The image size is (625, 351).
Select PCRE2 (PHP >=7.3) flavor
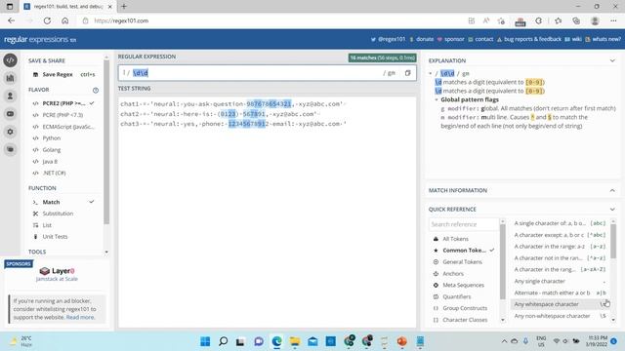coord(63,103)
